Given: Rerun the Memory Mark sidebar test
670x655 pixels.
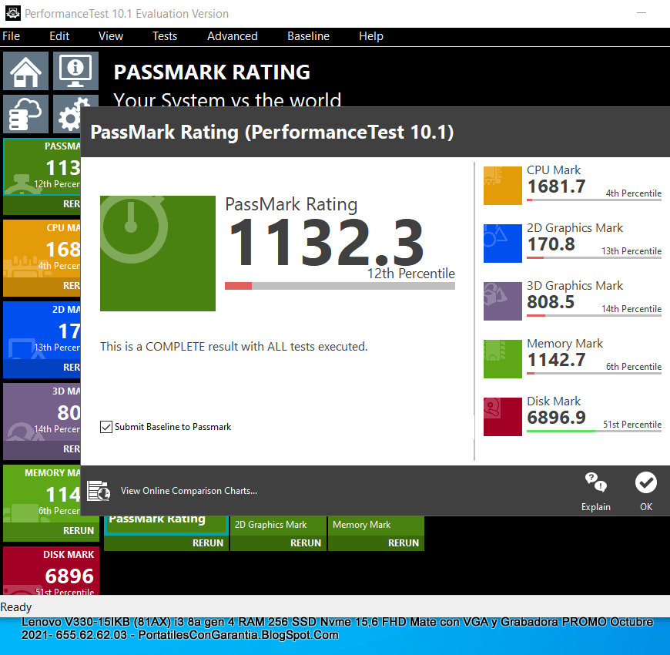Looking at the screenshot, I should (79, 531).
